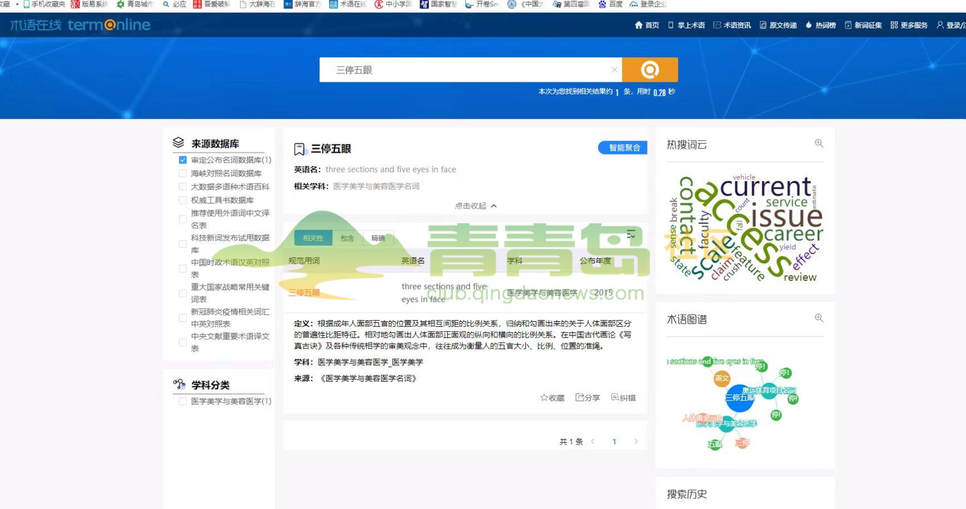Go to next page arrow in pagination

click(x=636, y=441)
